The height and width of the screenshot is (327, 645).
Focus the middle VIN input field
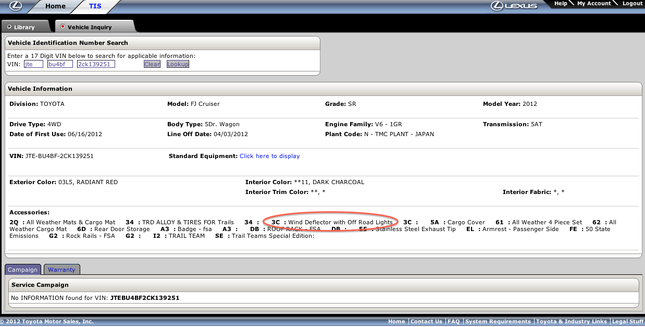pos(60,64)
